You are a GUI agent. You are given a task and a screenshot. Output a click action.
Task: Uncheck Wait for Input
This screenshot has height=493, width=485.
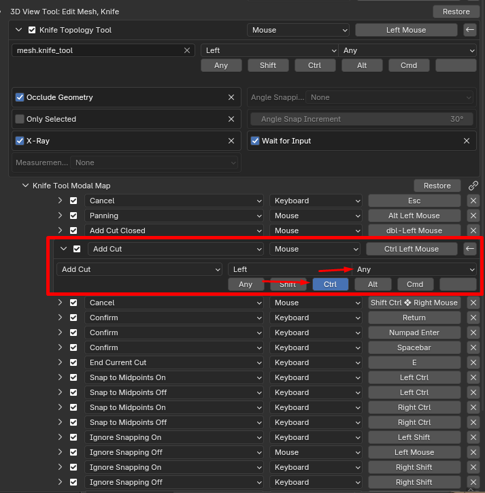point(255,141)
